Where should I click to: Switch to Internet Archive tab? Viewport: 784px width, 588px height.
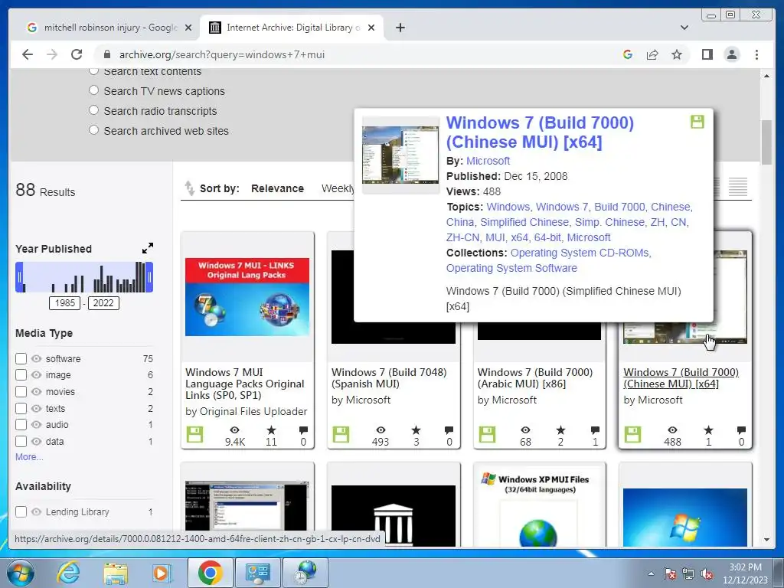click(292, 28)
